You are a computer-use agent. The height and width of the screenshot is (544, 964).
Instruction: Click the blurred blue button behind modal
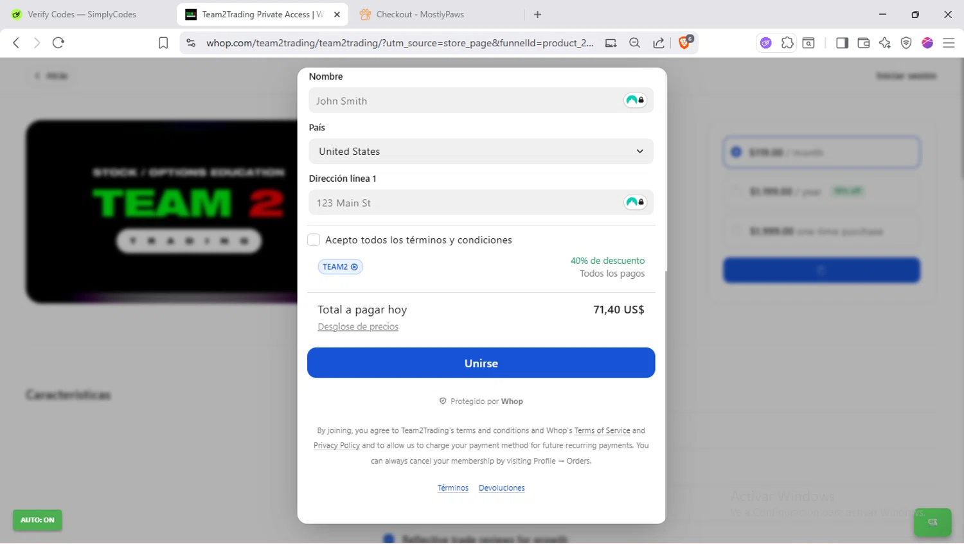821,270
